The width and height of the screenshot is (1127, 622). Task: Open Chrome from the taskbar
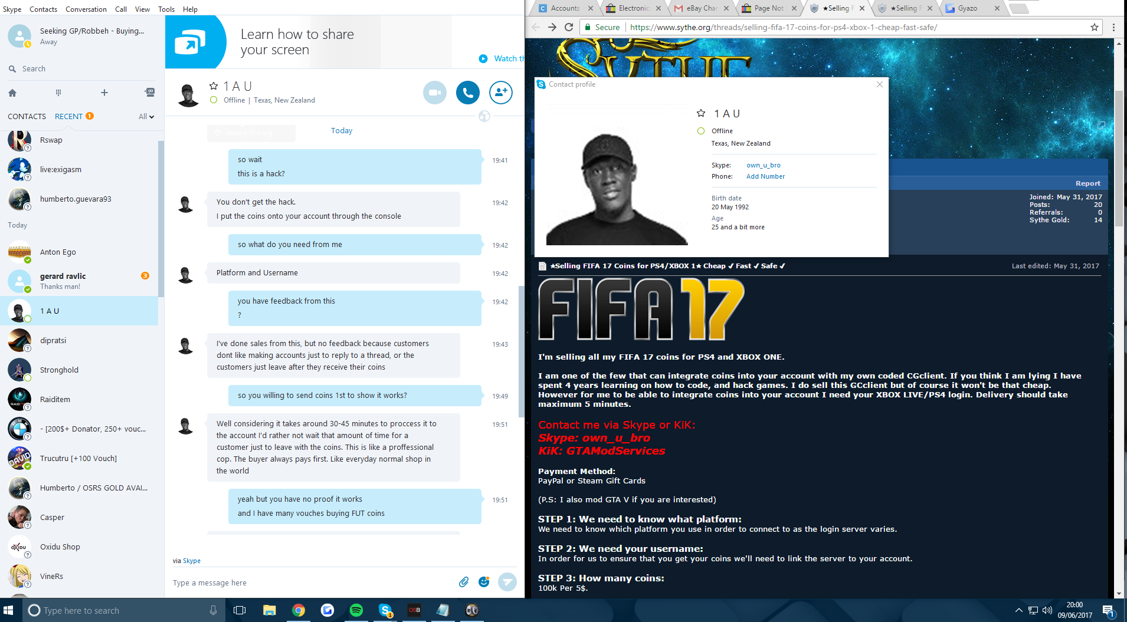299,610
